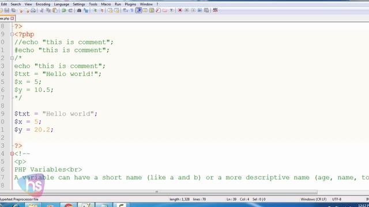Toggle the Show Indent Guide button

tap(138, 10)
